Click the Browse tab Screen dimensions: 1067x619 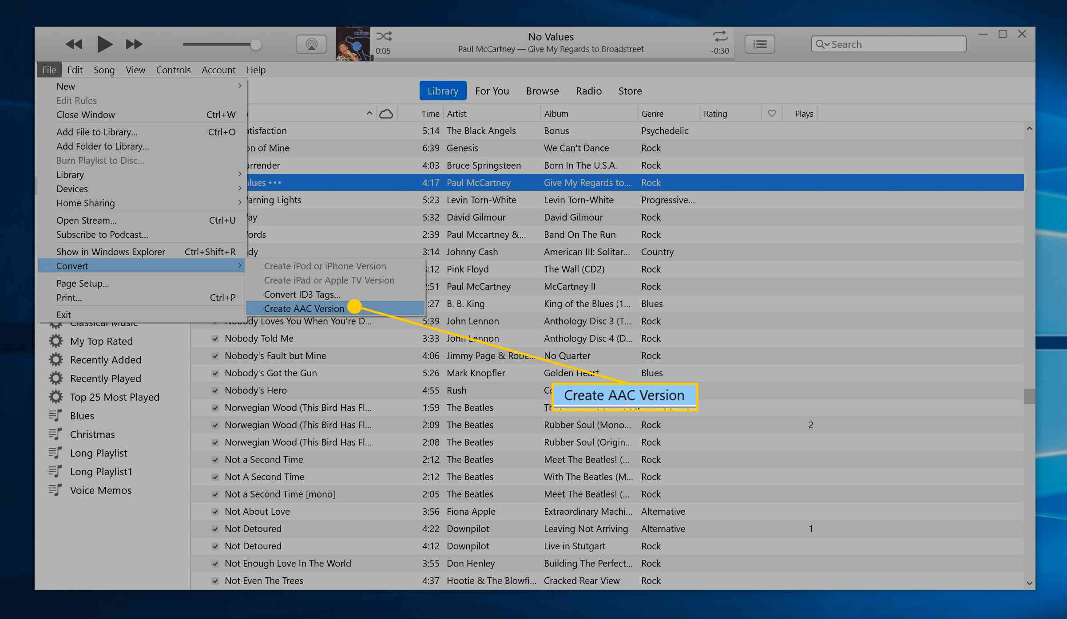[x=542, y=91]
